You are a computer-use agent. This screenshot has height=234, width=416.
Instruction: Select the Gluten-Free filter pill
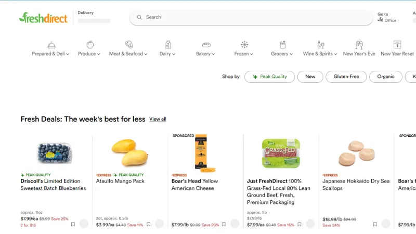346,77
